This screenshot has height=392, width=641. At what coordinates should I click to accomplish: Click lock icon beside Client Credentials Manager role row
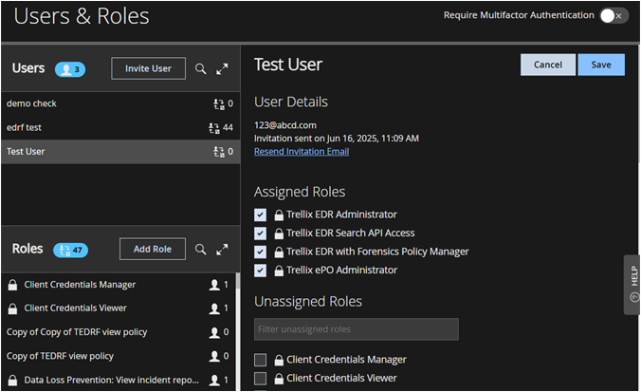pos(12,285)
